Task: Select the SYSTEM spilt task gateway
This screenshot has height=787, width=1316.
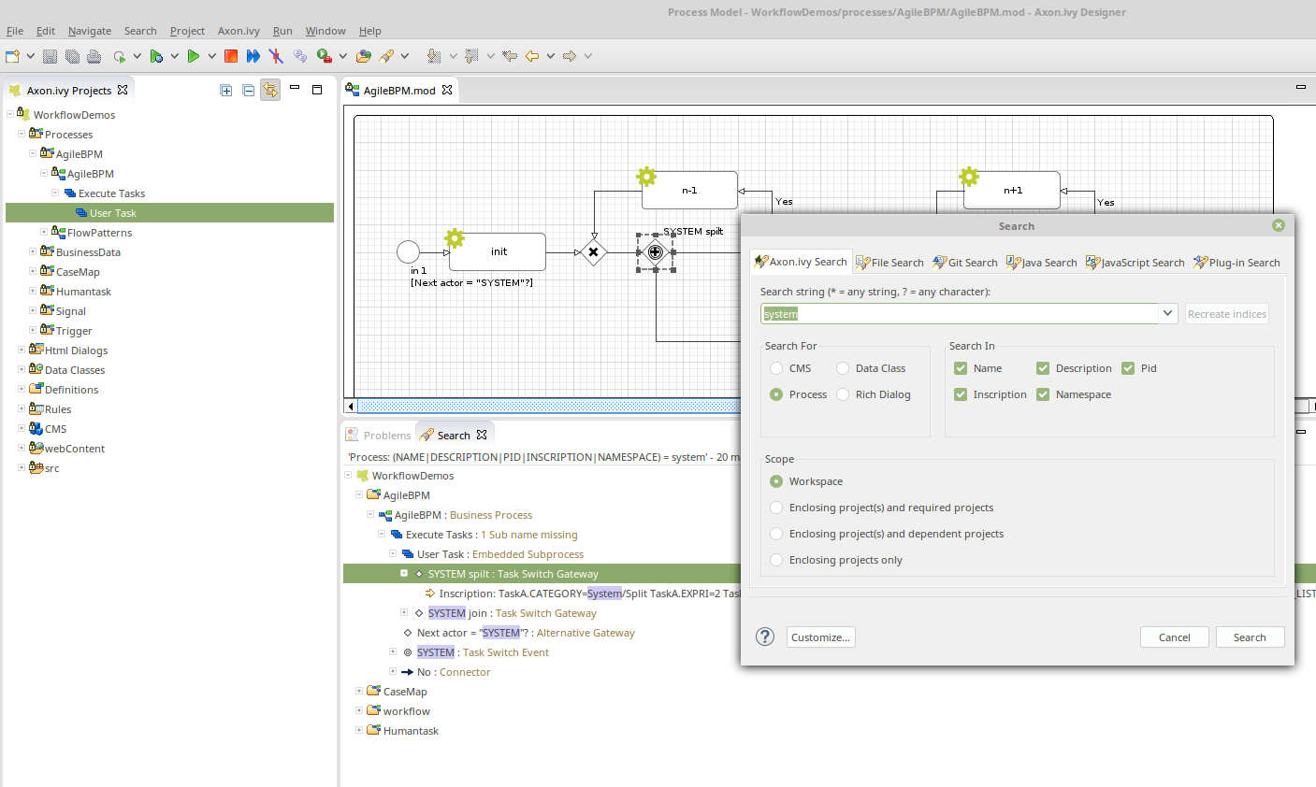Action: click(656, 252)
